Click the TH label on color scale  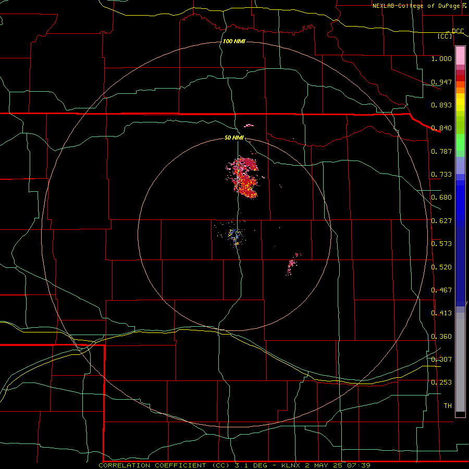coord(448,406)
